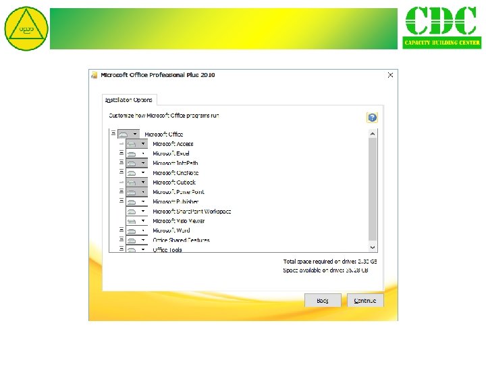Open Microsoft PowerPoint install option dropdown
486x365 pixels.
click(x=136, y=192)
